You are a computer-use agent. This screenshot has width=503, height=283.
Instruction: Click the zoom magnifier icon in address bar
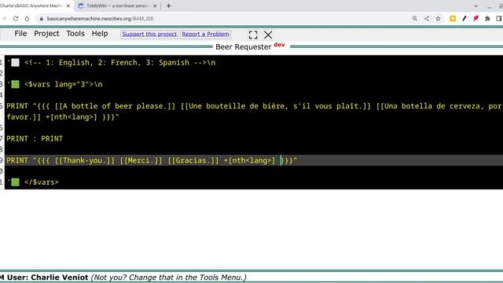tap(415, 19)
